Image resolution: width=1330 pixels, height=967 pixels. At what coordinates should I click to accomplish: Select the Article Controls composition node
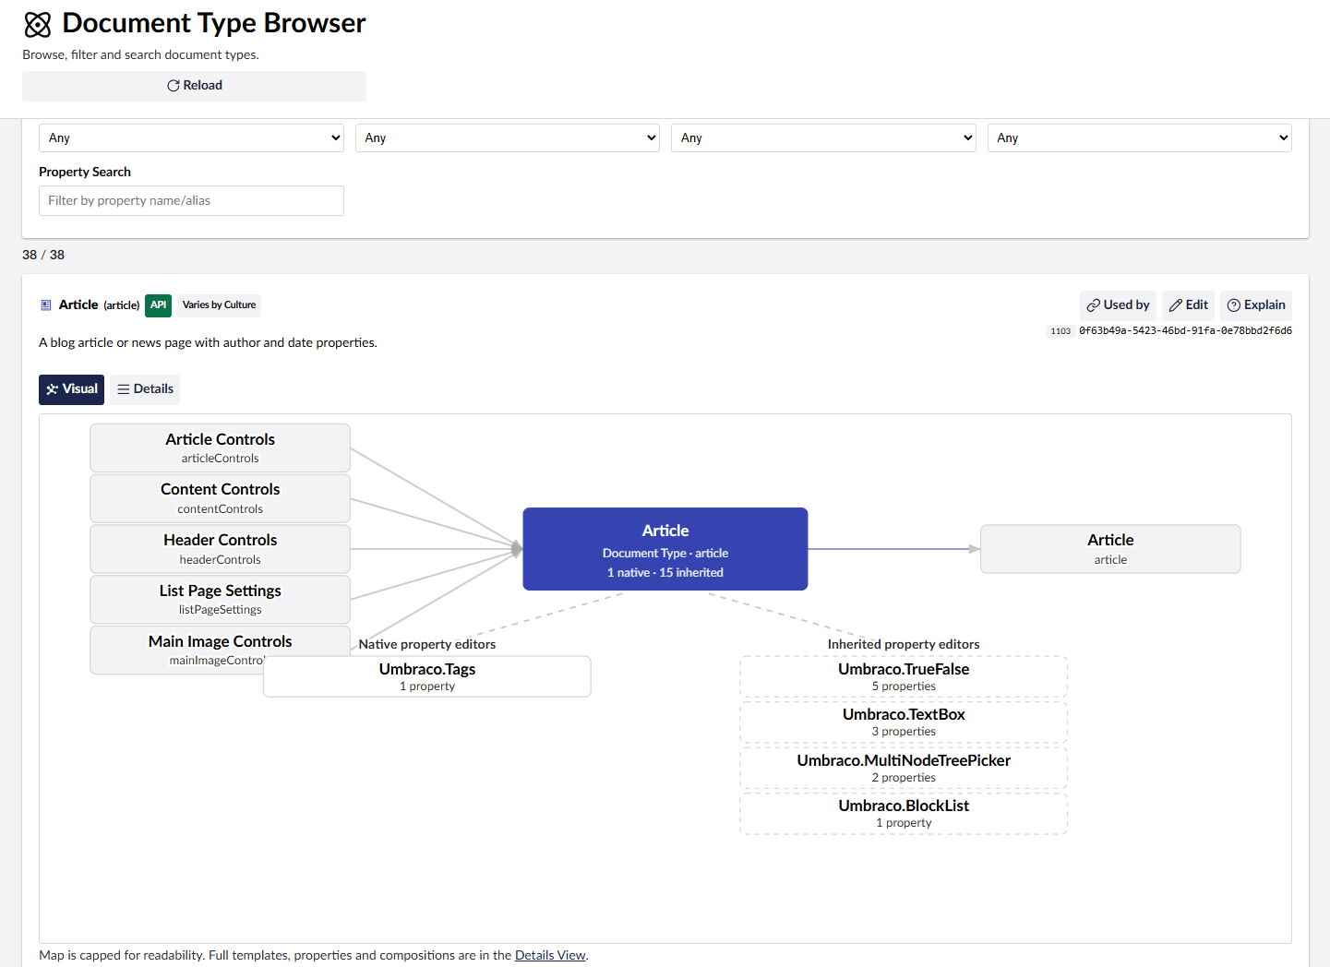pos(220,448)
